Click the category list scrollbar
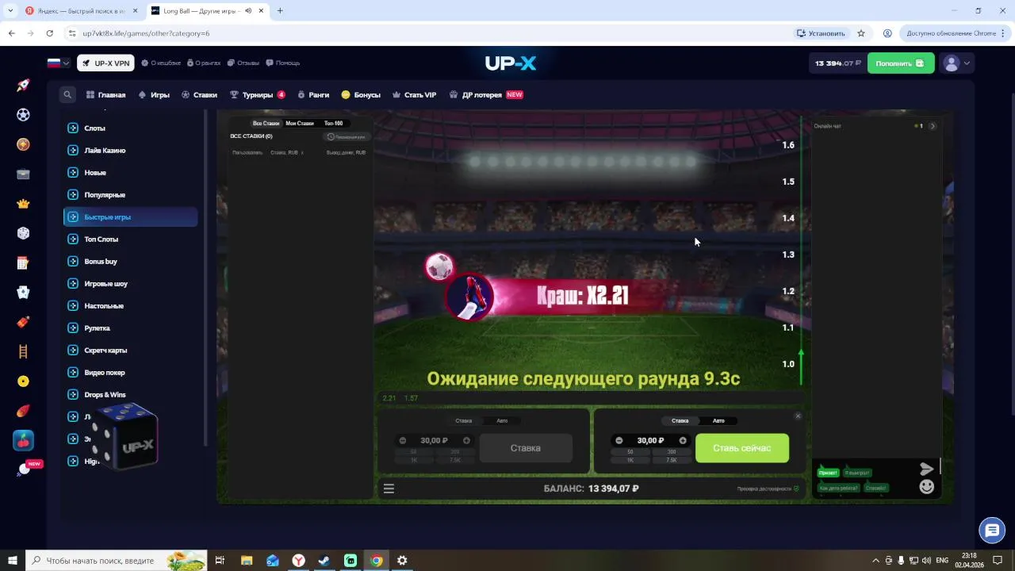 click(205, 278)
